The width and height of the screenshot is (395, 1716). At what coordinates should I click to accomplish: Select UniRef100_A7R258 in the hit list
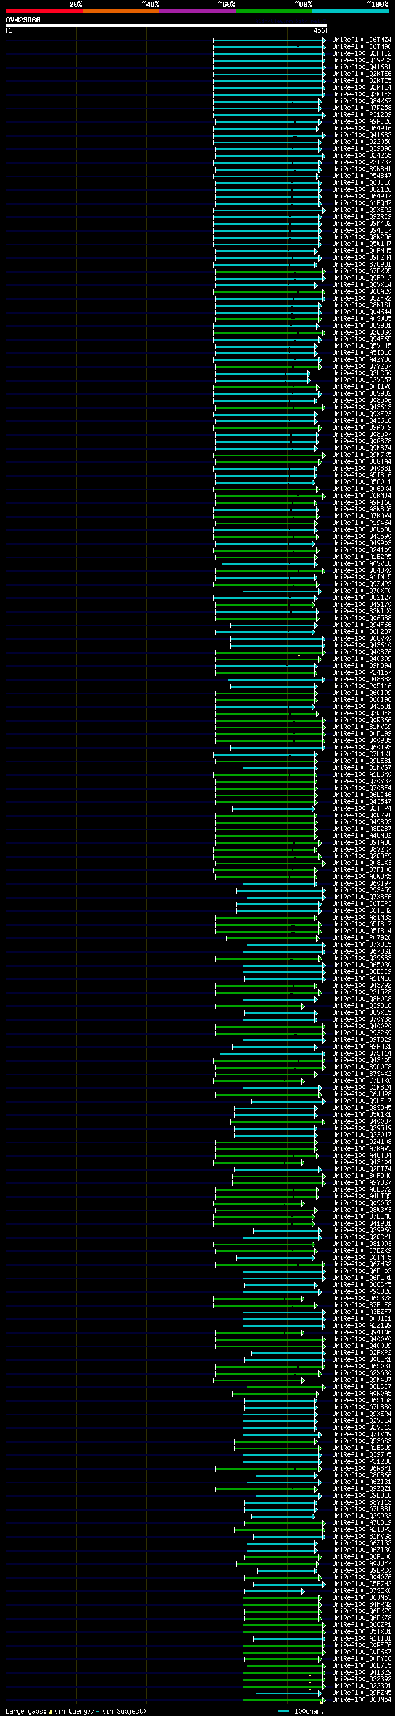tap(362, 108)
